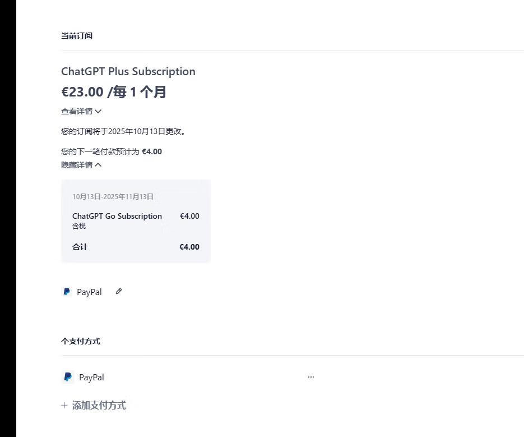Expand the chevron next to 查看详情
Screen dimensions: 524x437
pyautogui.click(x=99, y=112)
